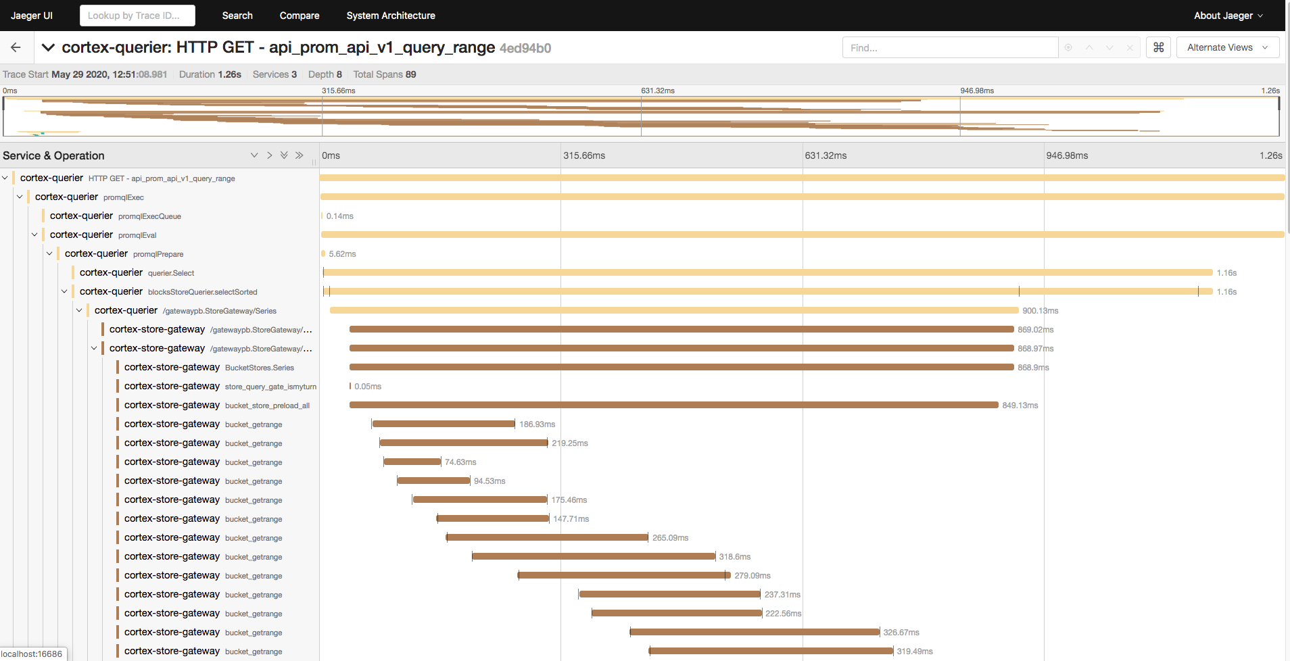Open the System Architecture page
The width and height of the screenshot is (1290, 661).
pos(391,16)
